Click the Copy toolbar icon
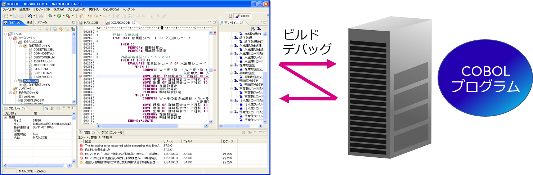This screenshot has width=533, height=175. point(123,16)
